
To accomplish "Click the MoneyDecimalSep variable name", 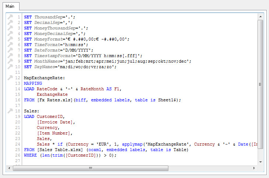I will (54, 34).
